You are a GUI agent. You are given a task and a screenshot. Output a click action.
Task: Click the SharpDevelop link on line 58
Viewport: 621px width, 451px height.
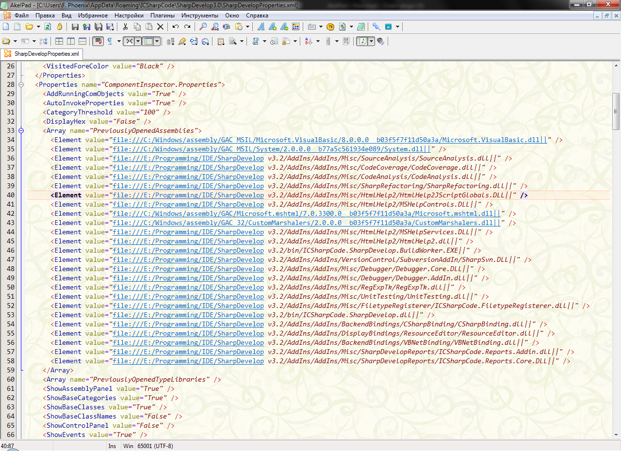[x=188, y=361]
